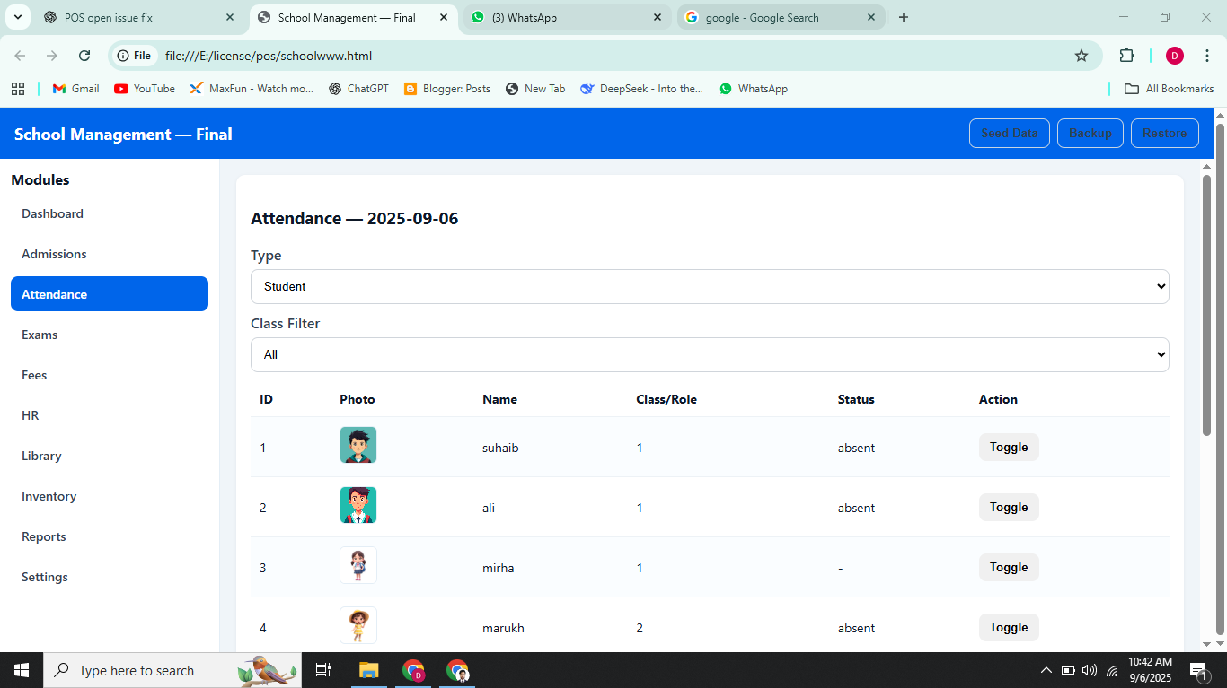Viewport: 1227px width, 688px height.
Task: Click the Windows Start button
Action: (22, 670)
